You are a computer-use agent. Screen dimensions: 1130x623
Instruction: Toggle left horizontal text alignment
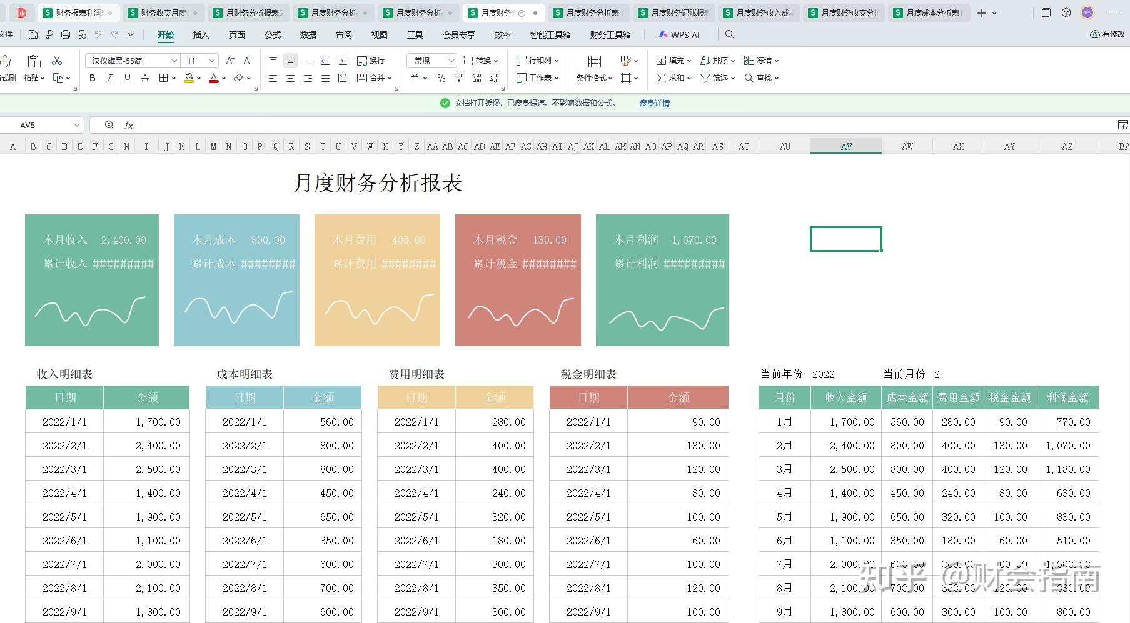[x=273, y=78]
